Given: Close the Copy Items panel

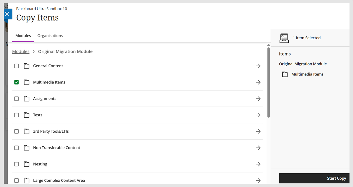Looking at the screenshot, I should coord(7,14).
